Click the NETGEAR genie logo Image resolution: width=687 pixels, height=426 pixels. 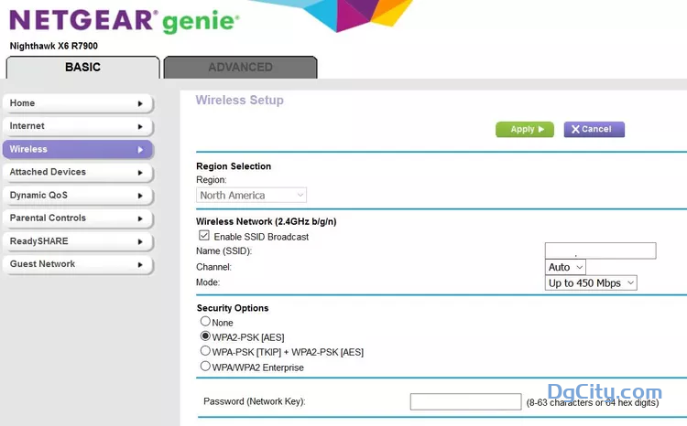click(x=125, y=20)
